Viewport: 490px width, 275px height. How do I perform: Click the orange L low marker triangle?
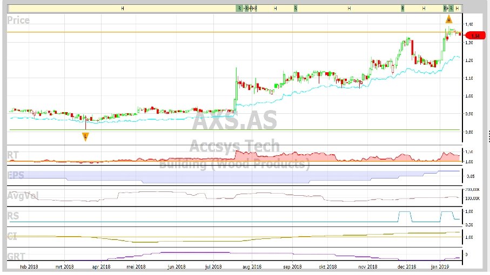[x=85, y=136]
